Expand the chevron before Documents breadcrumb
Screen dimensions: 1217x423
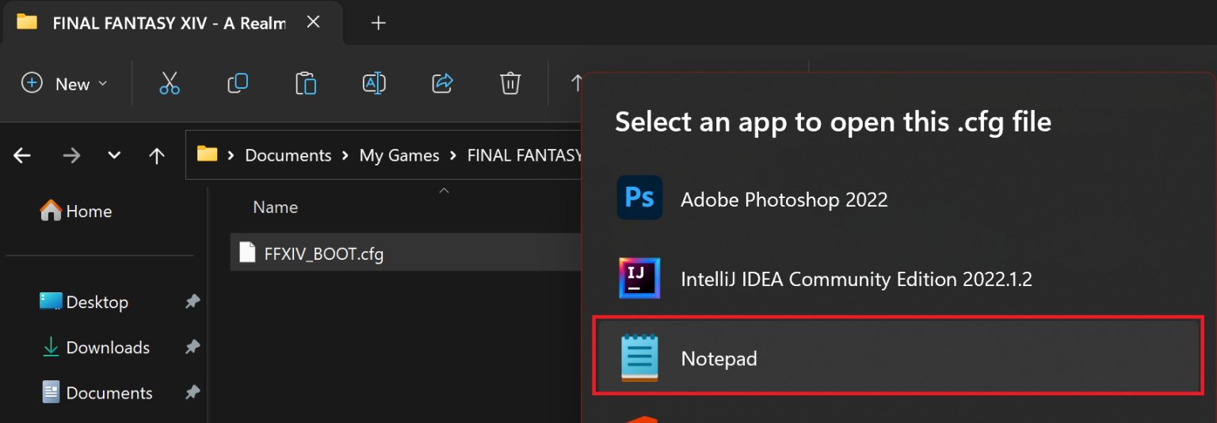(x=231, y=155)
